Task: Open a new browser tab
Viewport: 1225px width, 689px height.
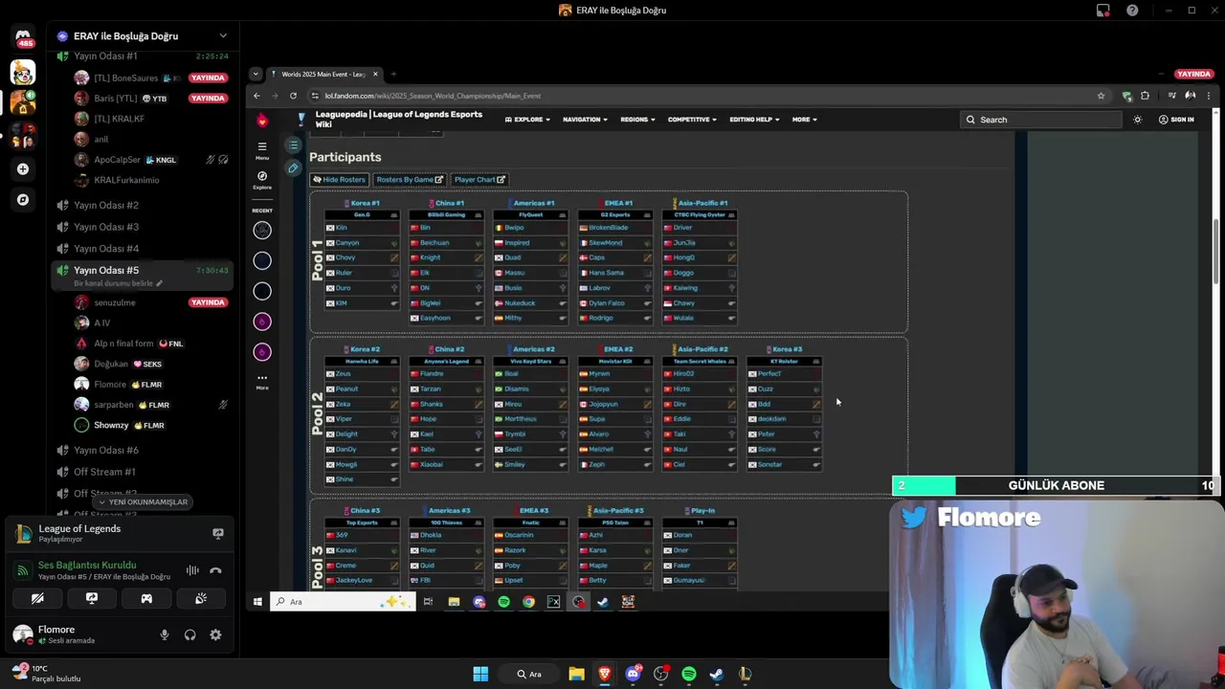Action: point(393,74)
